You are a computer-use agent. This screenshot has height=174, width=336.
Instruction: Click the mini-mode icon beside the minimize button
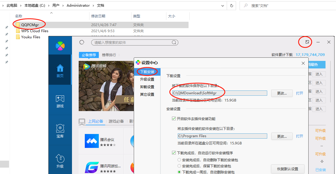point(307,42)
